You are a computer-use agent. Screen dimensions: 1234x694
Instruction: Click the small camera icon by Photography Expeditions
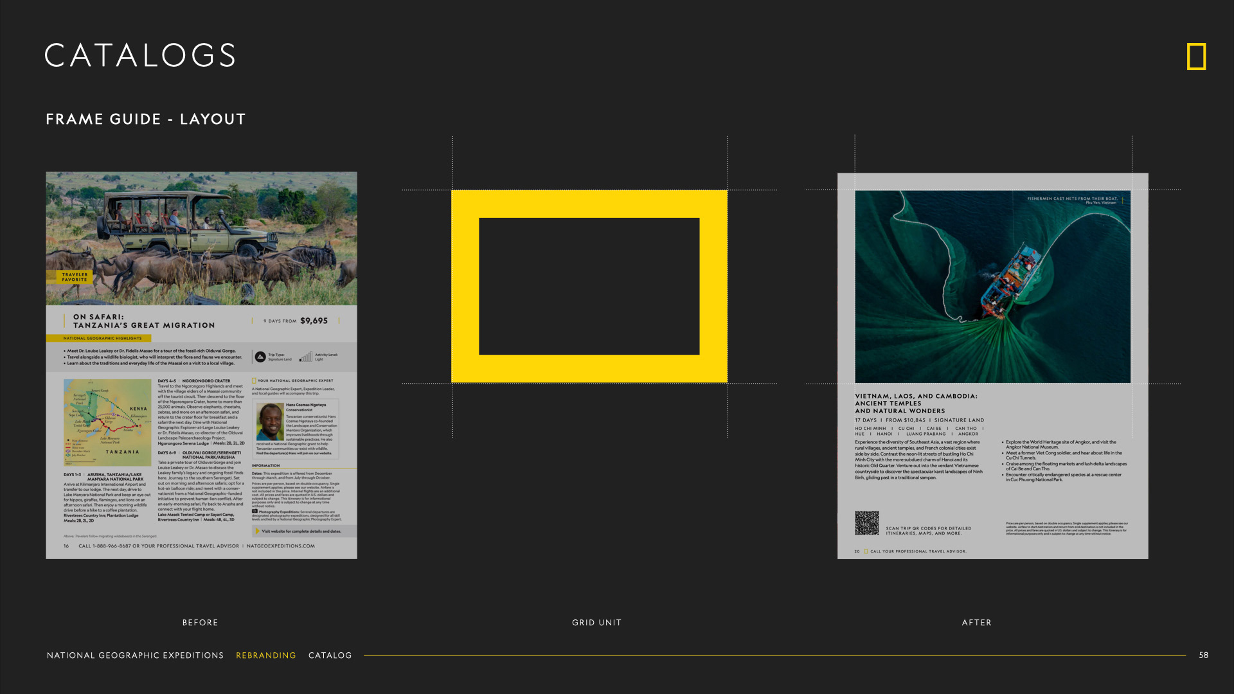[255, 512]
